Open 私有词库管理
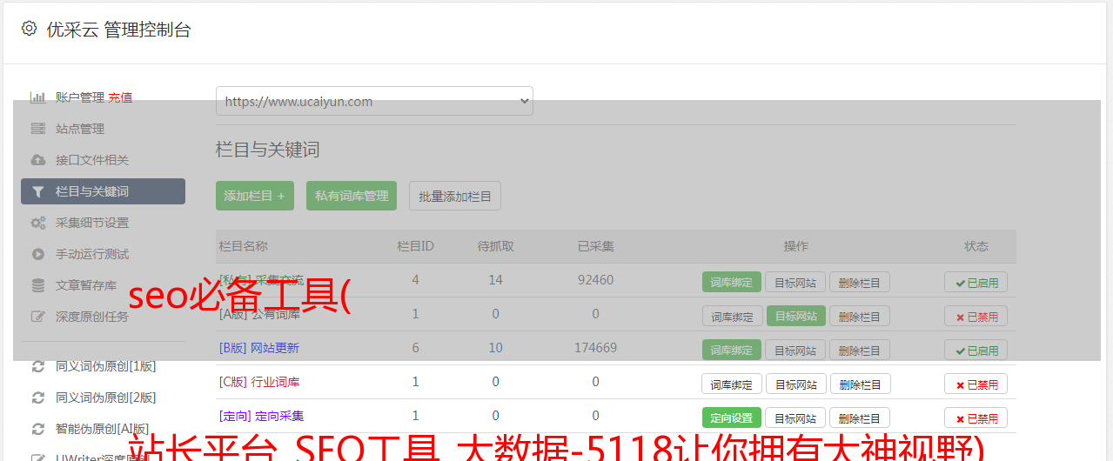1113x461 pixels. tap(352, 196)
